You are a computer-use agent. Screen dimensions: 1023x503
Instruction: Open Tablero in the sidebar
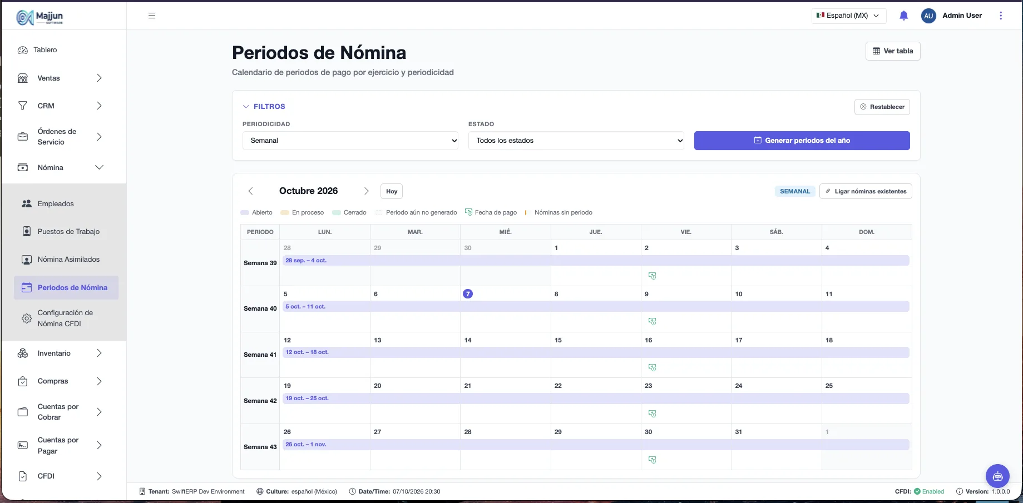pos(45,50)
